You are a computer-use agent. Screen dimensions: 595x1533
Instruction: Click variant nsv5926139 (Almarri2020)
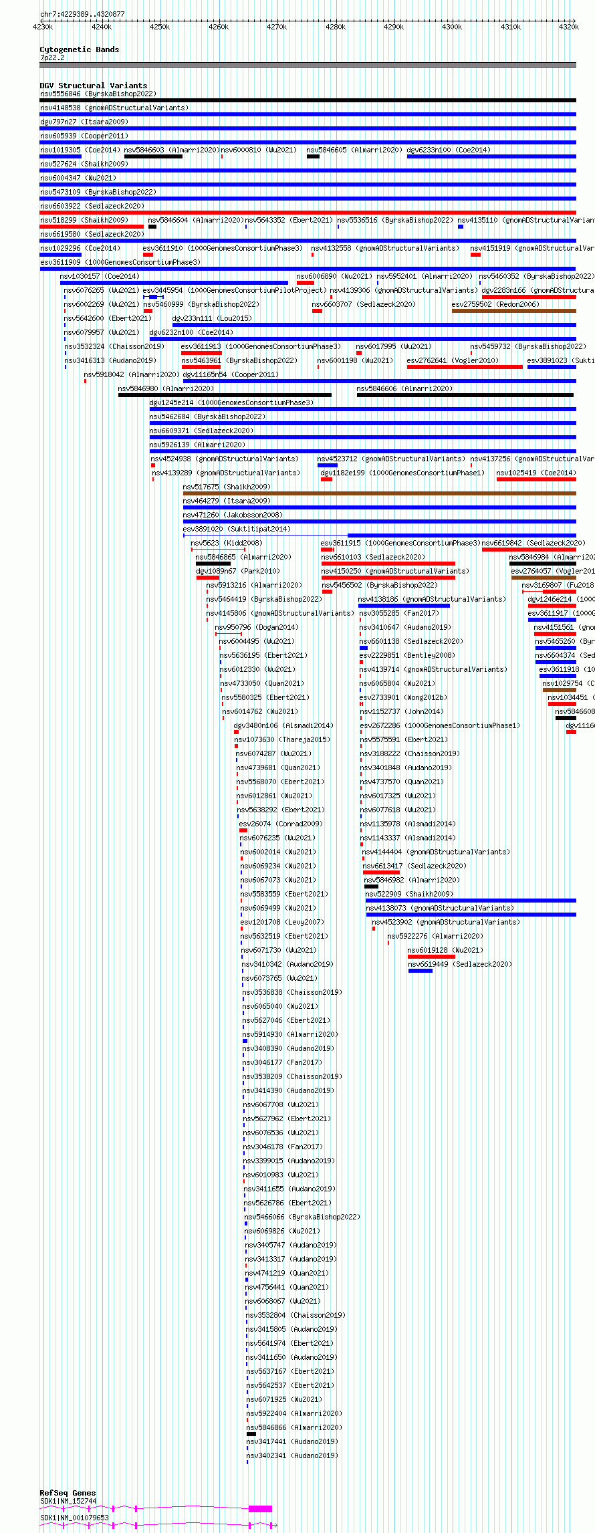tap(197, 445)
